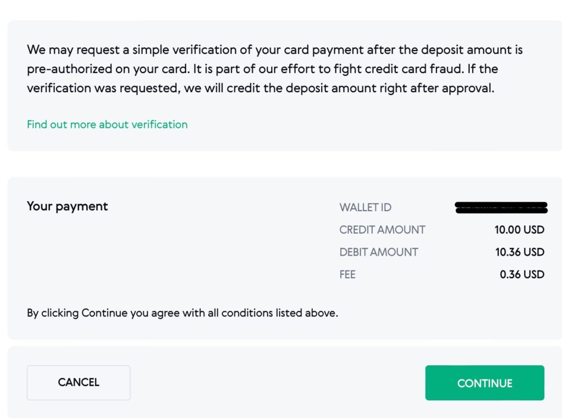Select the WALLET ID label

(365, 207)
